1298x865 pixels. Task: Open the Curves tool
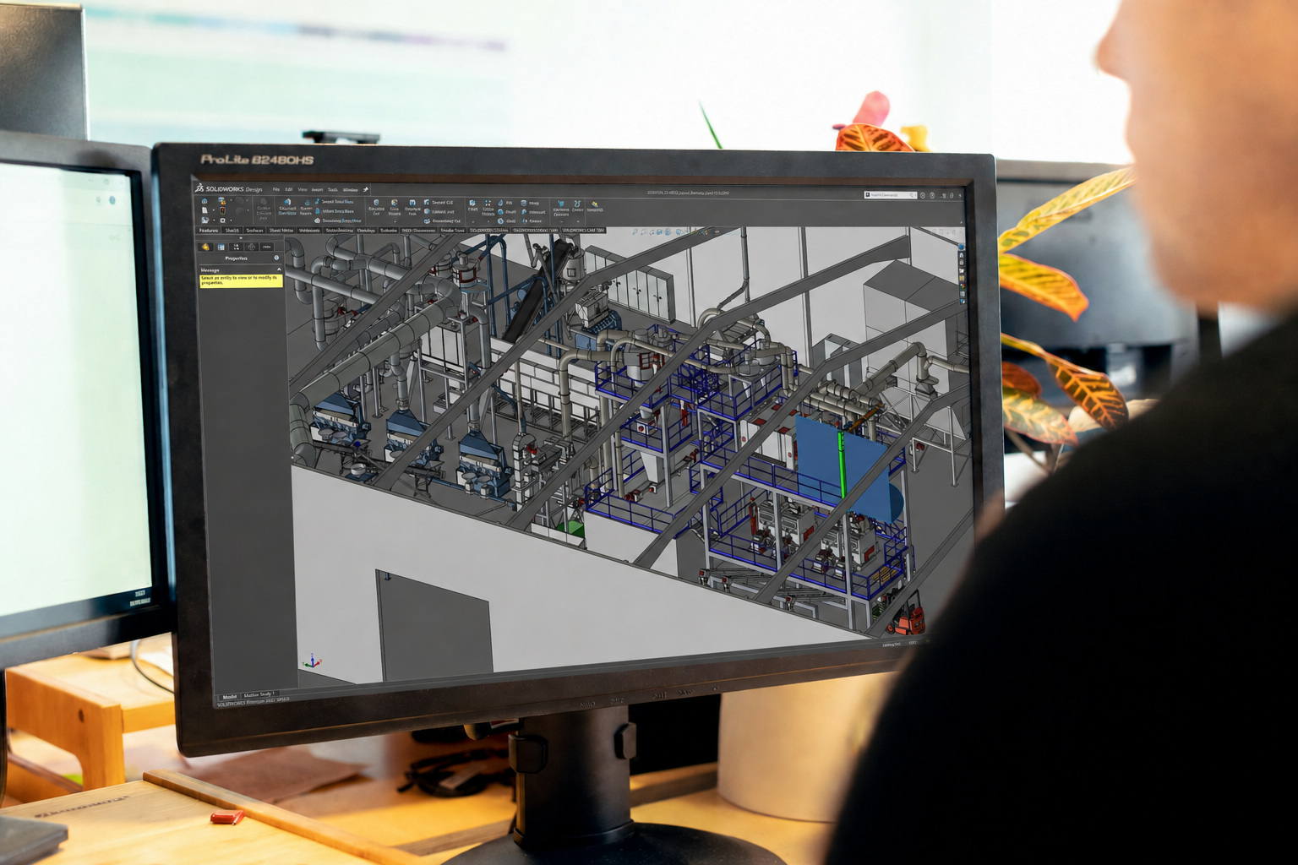pyautogui.click(x=577, y=206)
